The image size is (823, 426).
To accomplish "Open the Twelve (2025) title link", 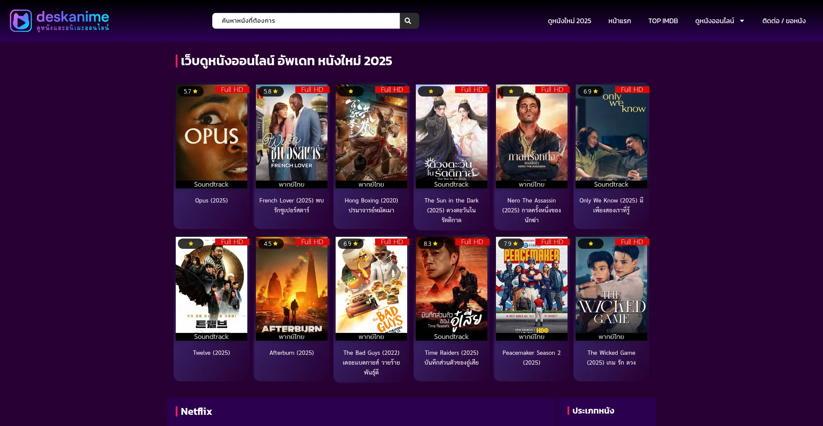I will tap(211, 353).
